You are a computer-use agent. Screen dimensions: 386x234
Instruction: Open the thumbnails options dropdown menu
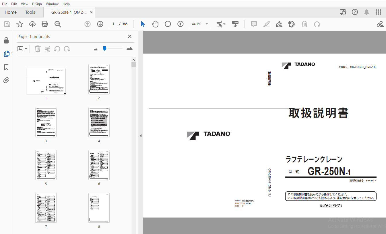pyautogui.click(x=22, y=49)
